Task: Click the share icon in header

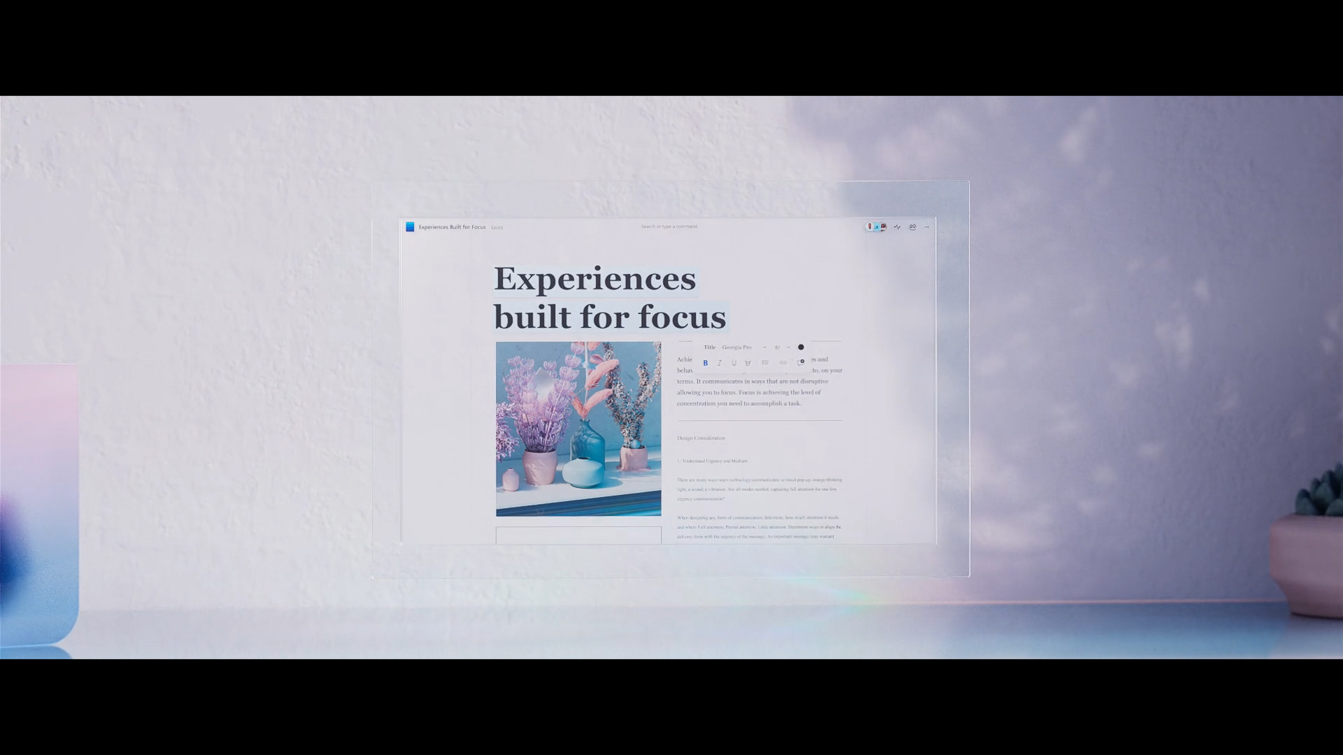Action: [912, 227]
